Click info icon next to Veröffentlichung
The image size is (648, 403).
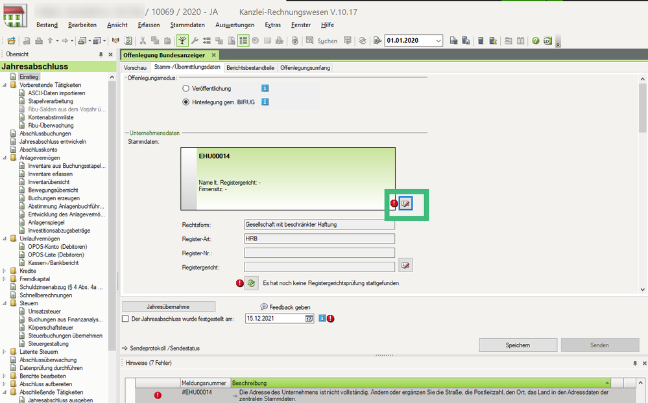point(265,88)
